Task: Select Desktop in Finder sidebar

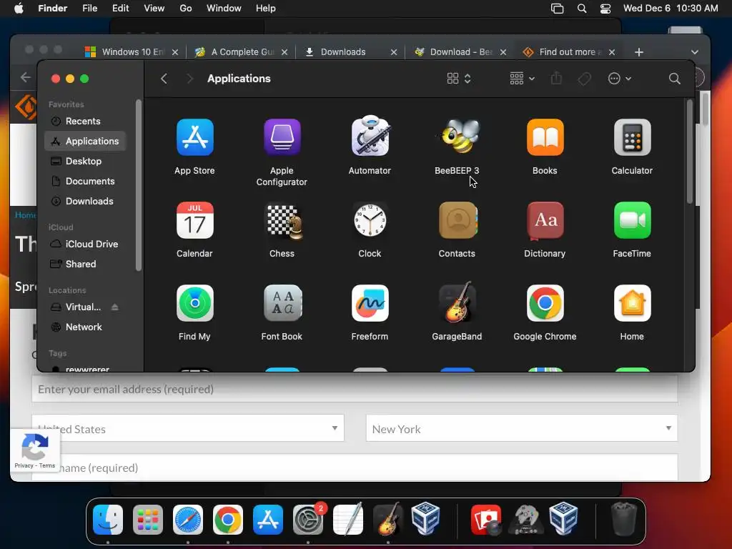Action: pyautogui.click(x=83, y=161)
